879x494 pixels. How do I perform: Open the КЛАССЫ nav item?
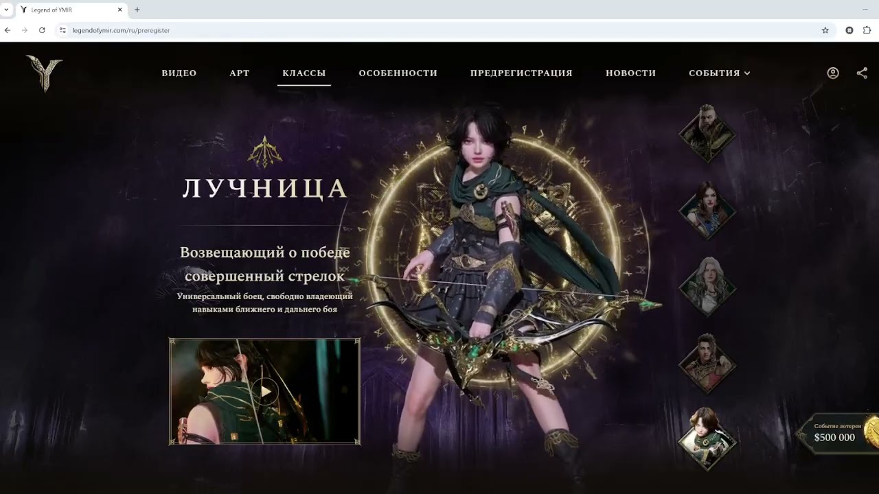304,73
